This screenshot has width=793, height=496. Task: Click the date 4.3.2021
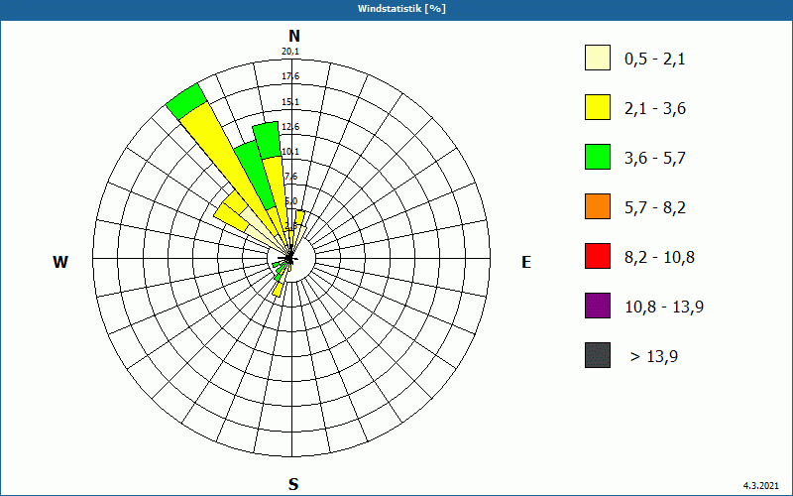[761, 485]
